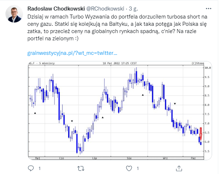This screenshot has width=219, height=174.
Task: Click the retweet arrows icon
Action: 81,169
